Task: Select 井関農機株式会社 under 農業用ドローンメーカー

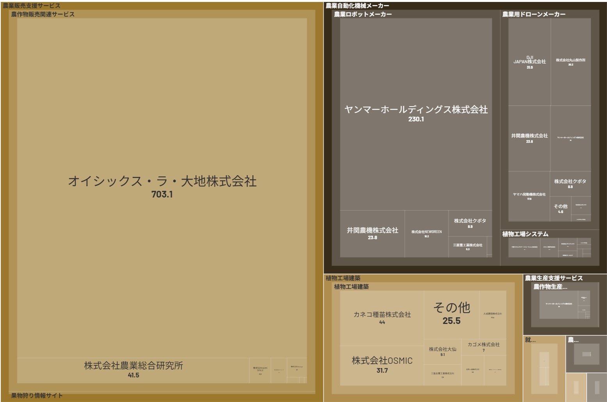Action: point(529,138)
